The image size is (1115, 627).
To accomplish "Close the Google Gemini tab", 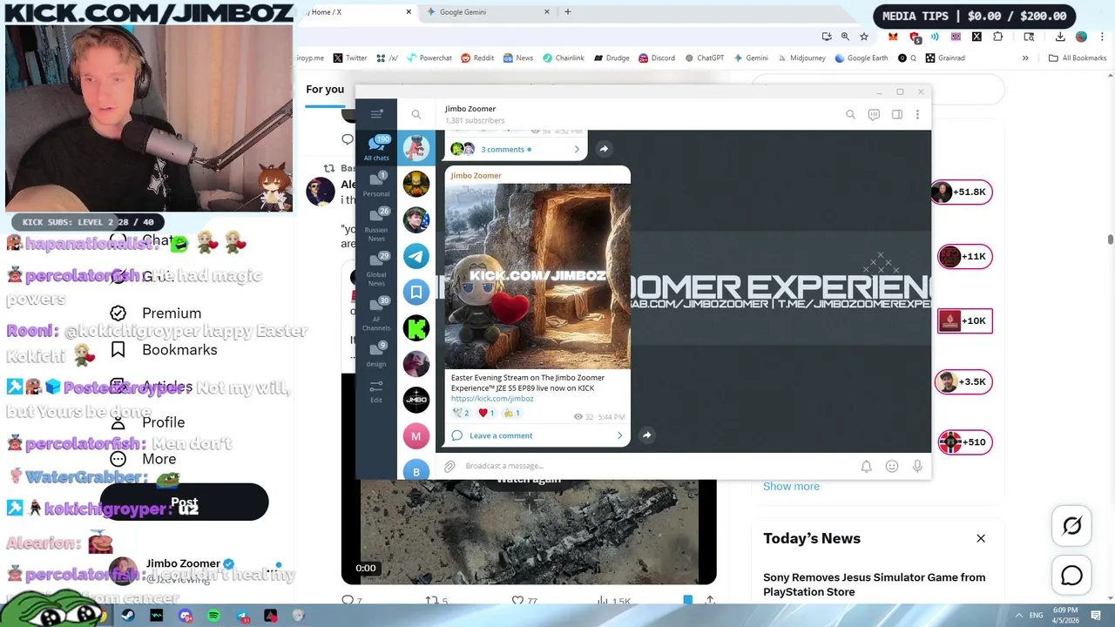I will 547,12.
